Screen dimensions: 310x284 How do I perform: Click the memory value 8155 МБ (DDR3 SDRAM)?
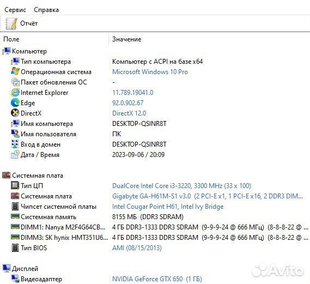coord(148,217)
